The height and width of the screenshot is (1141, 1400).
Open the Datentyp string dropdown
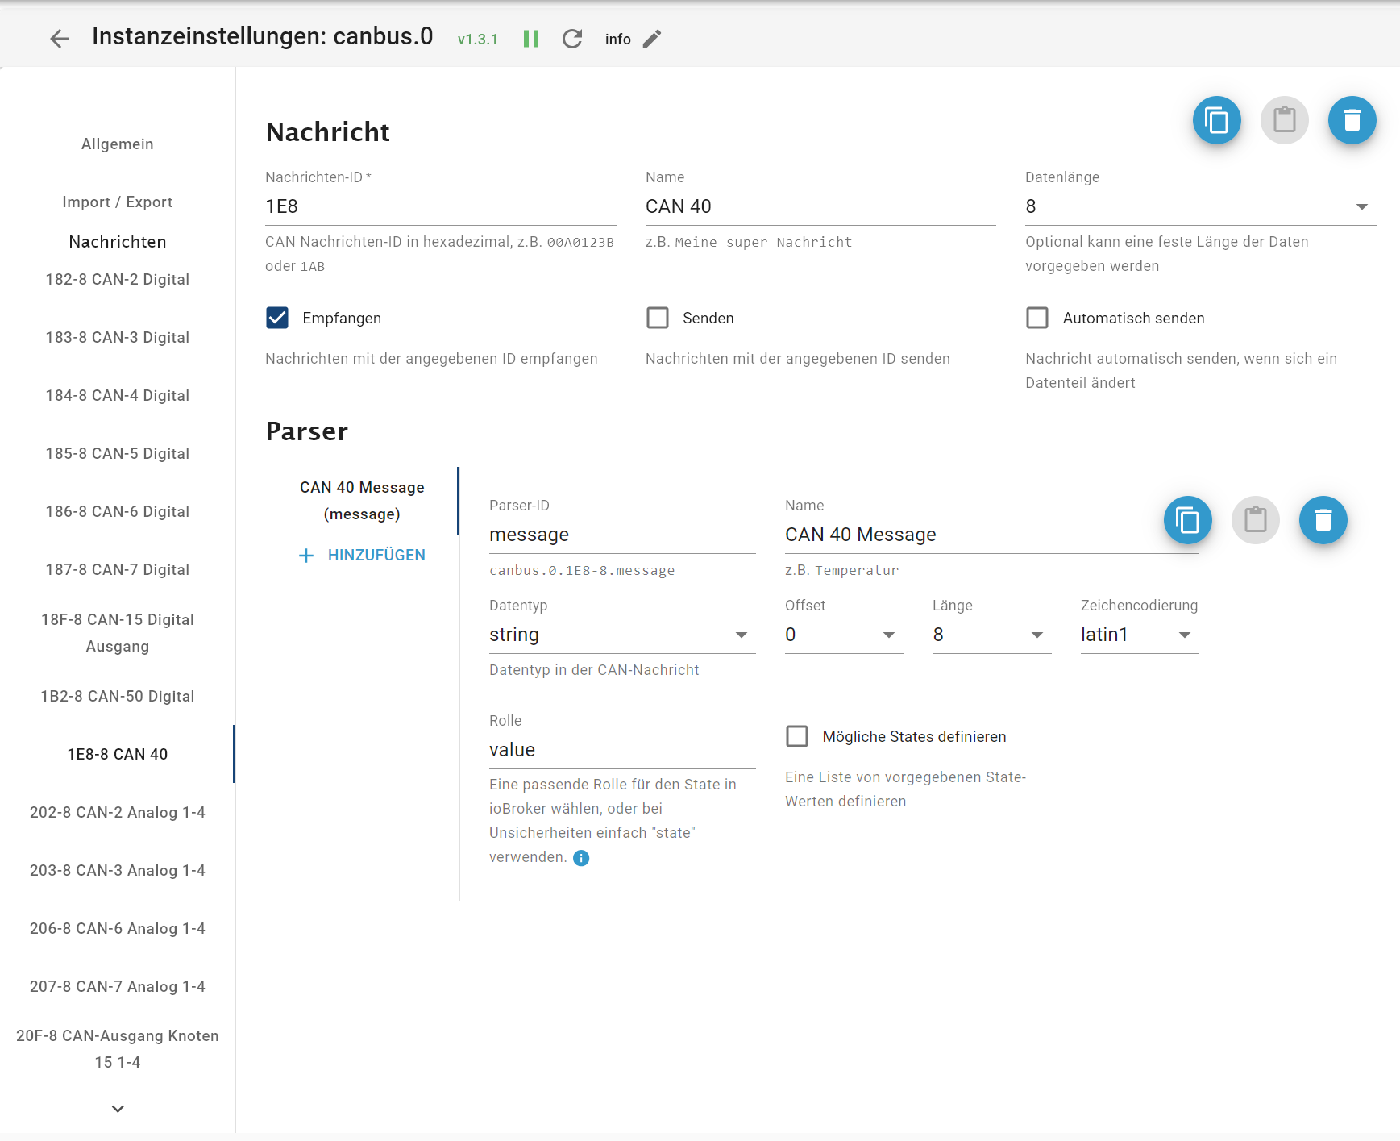(621, 635)
